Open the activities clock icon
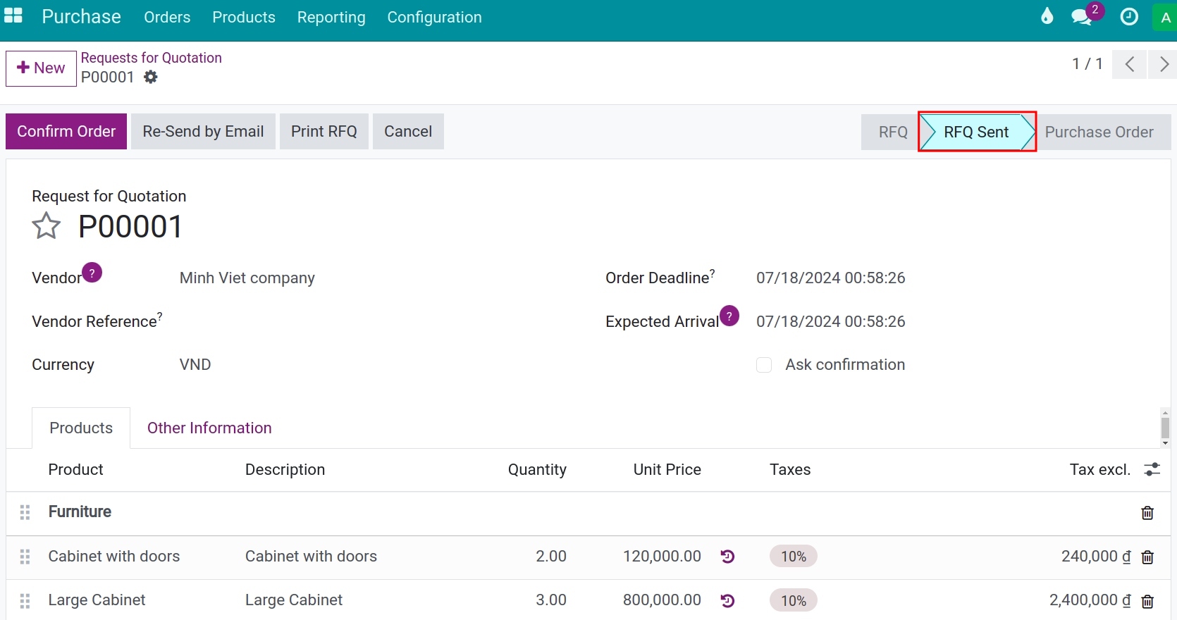1177x620 pixels. 1129,16
